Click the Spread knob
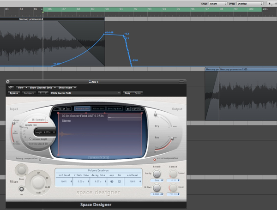Screen dimensions: 277x210 pos(173,174)
